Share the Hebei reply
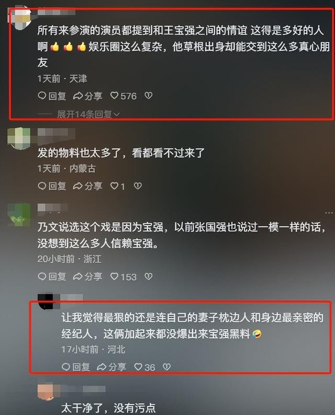 tap(111, 367)
